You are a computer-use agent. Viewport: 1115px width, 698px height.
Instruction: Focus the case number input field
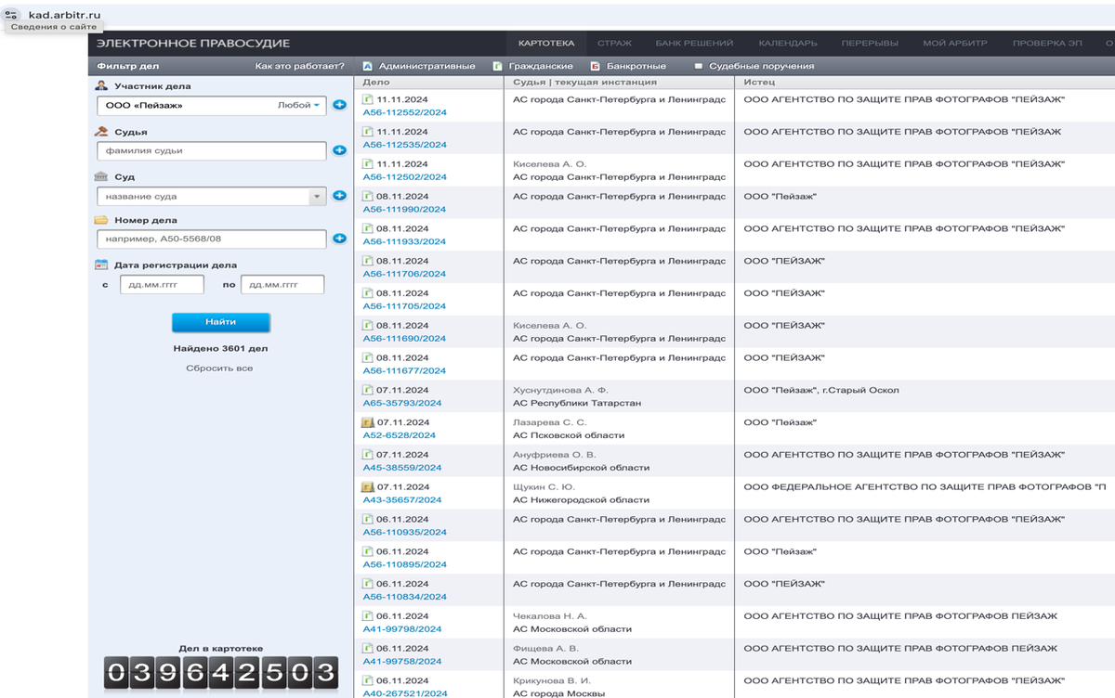click(x=212, y=239)
